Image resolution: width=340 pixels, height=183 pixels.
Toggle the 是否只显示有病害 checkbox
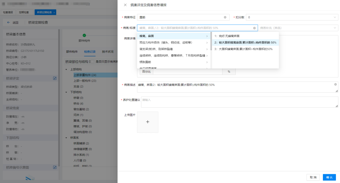(93, 62)
